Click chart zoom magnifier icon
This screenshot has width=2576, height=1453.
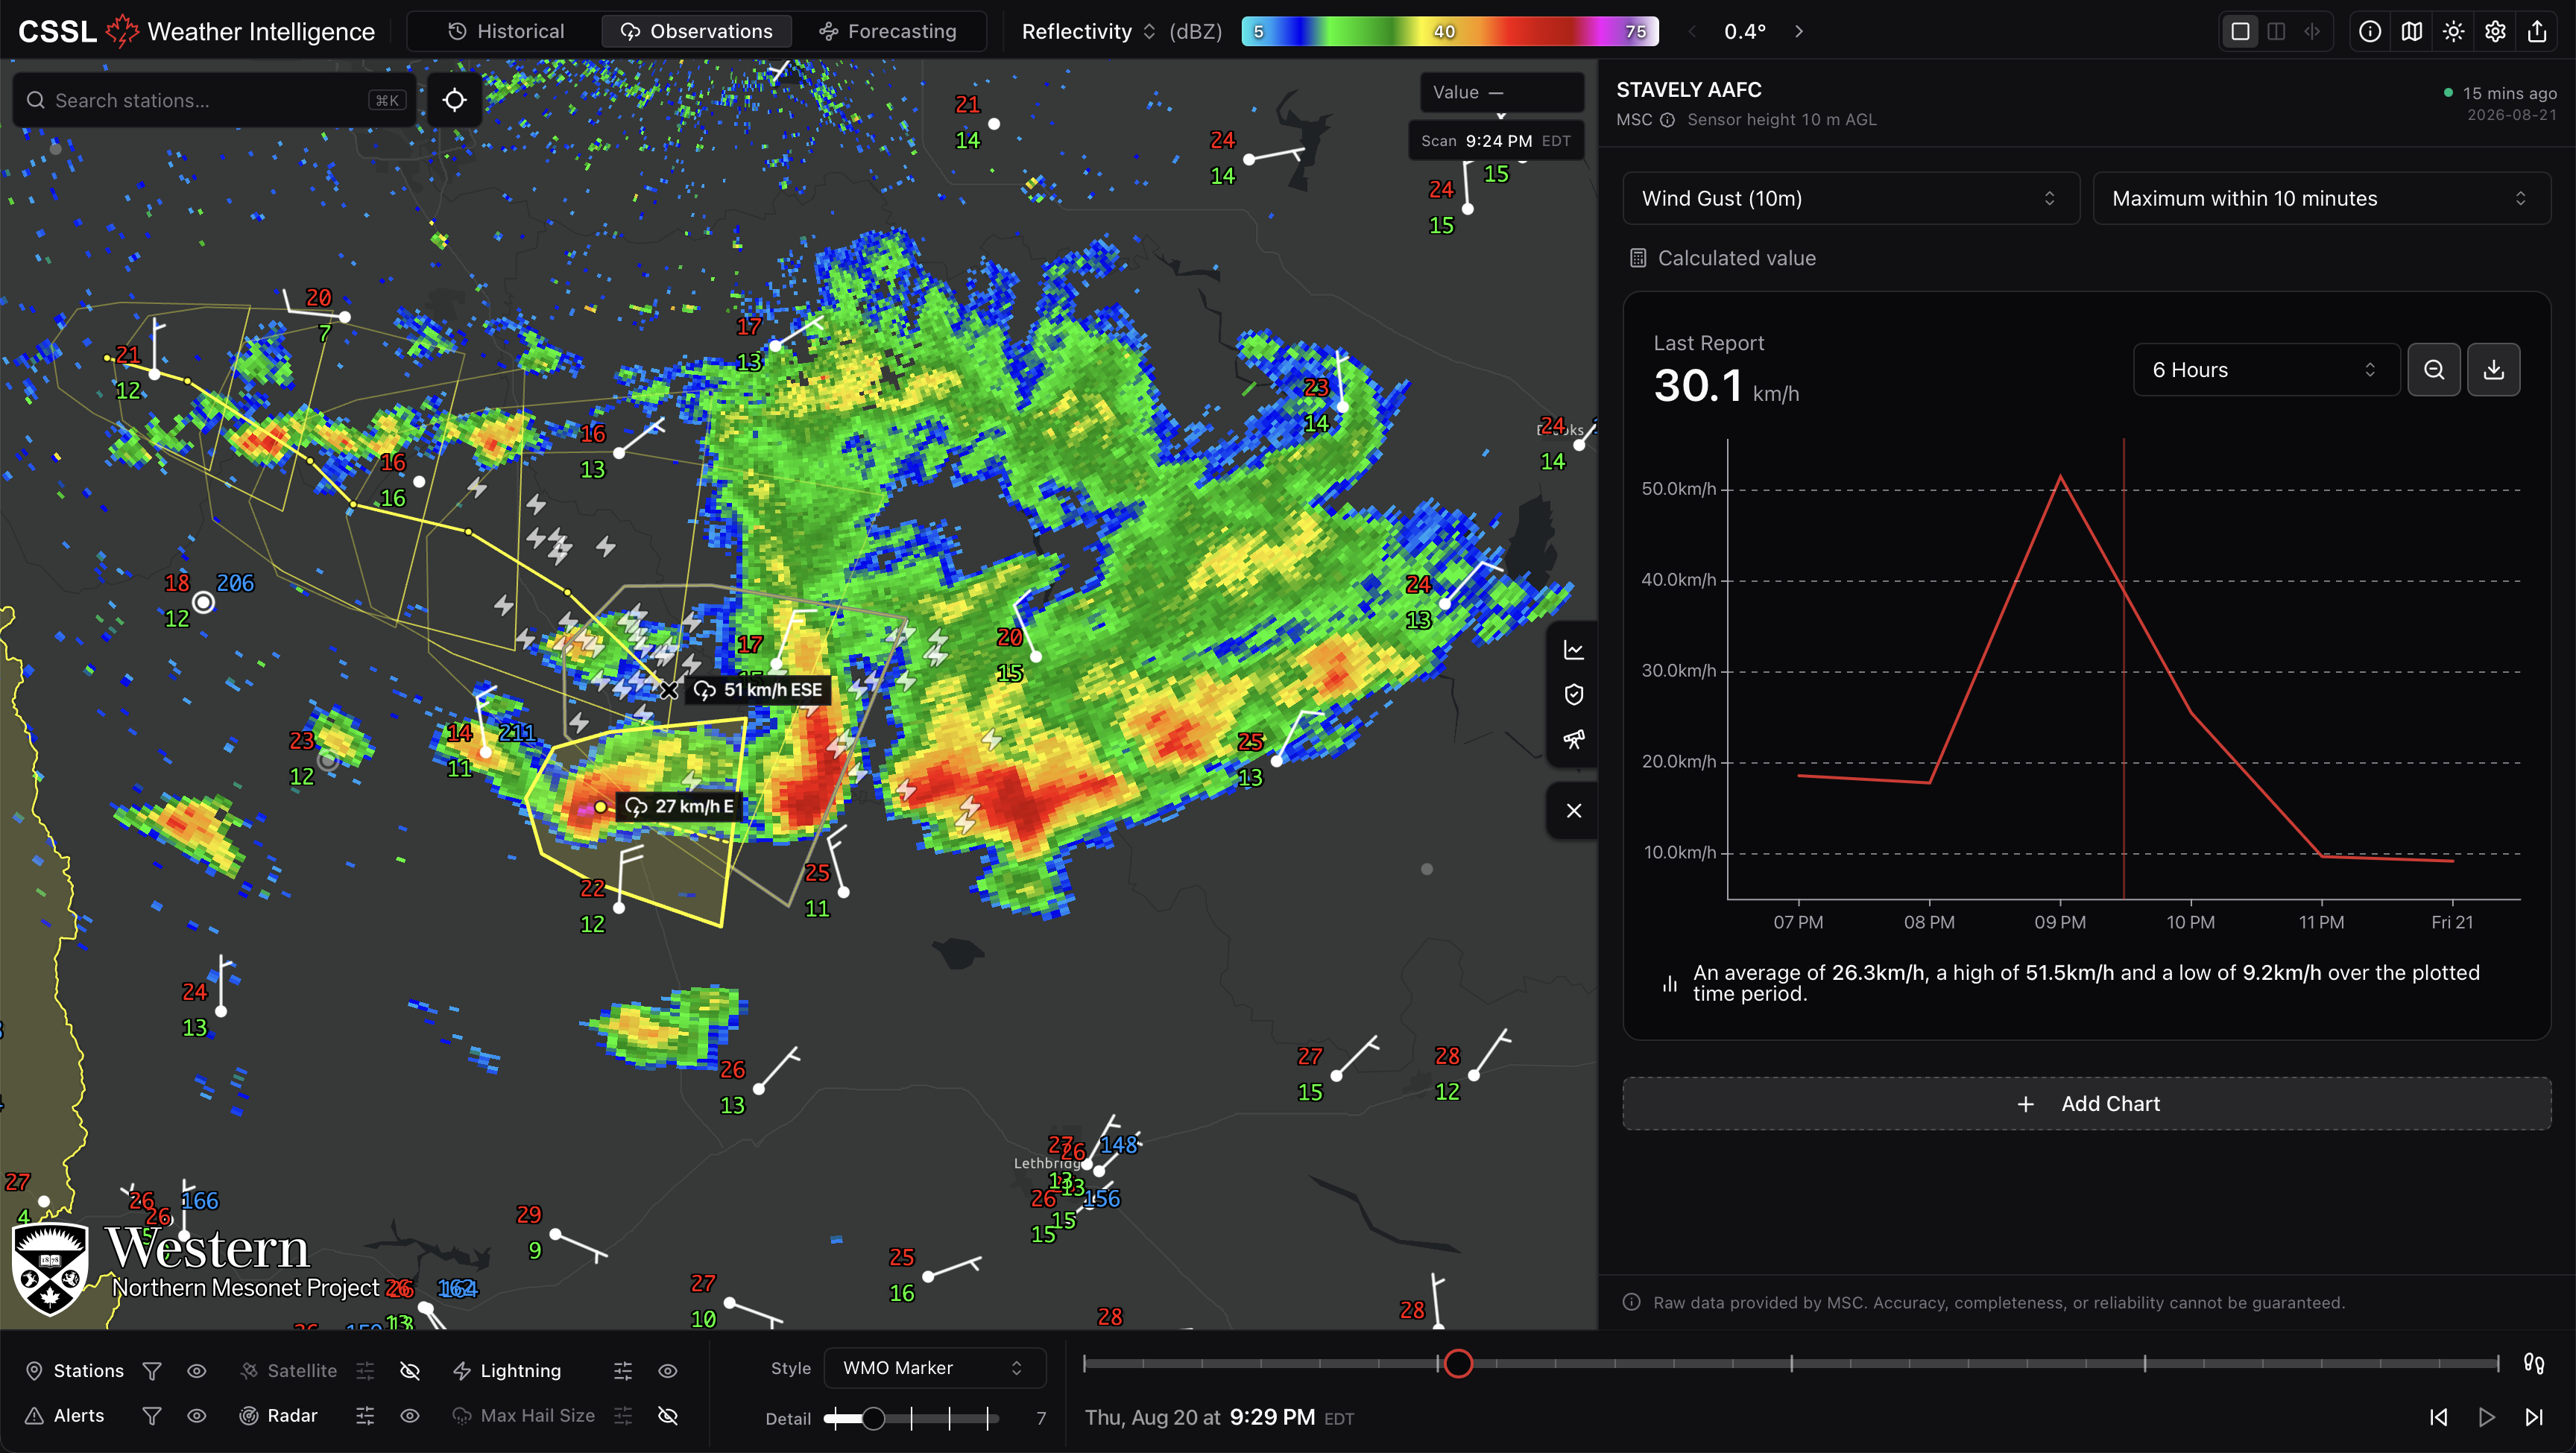2433,370
